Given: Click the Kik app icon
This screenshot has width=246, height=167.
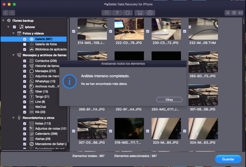Looking at the screenshot, I should 31,112.
